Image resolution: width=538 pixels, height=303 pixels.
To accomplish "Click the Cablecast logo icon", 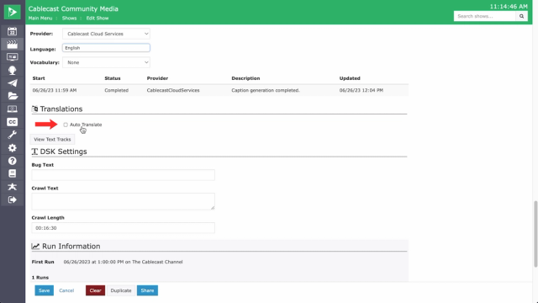I will [13, 12].
